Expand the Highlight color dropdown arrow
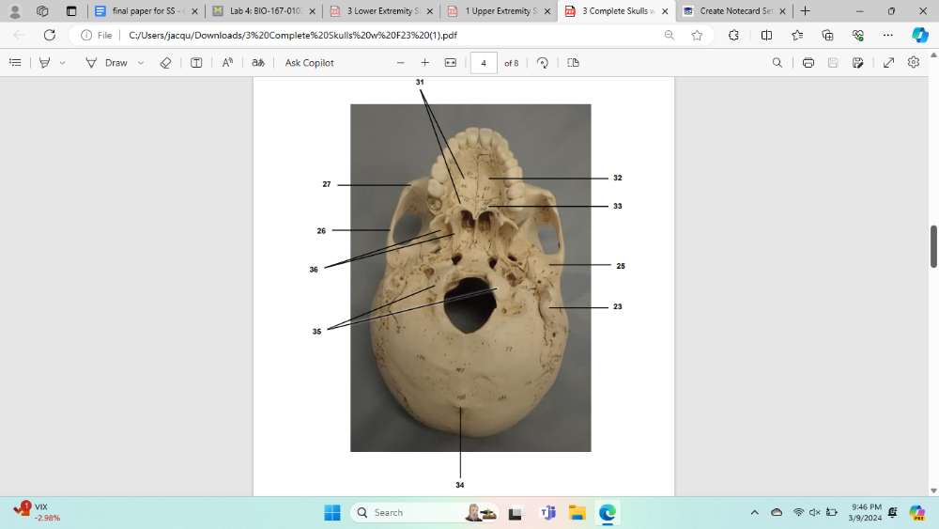The height and width of the screenshot is (529, 939). [63, 63]
